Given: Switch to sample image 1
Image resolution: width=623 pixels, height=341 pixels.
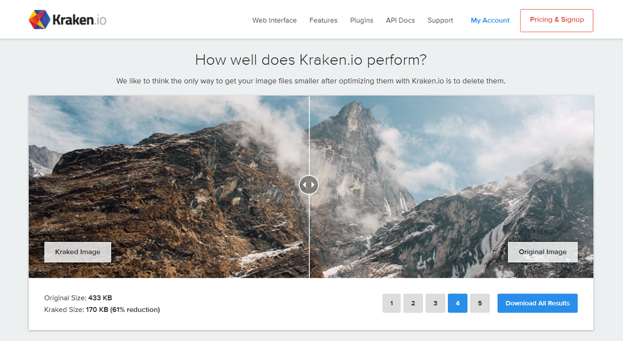Looking at the screenshot, I should (x=391, y=303).
